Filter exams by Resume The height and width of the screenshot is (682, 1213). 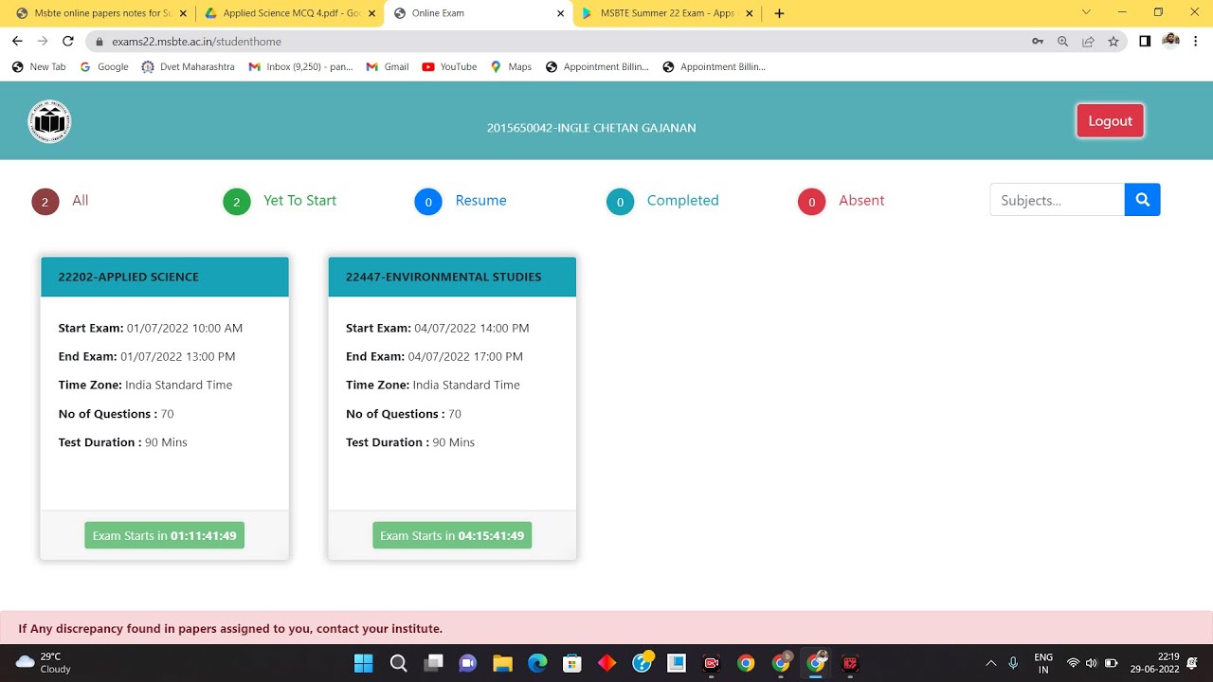pos(480,201)
